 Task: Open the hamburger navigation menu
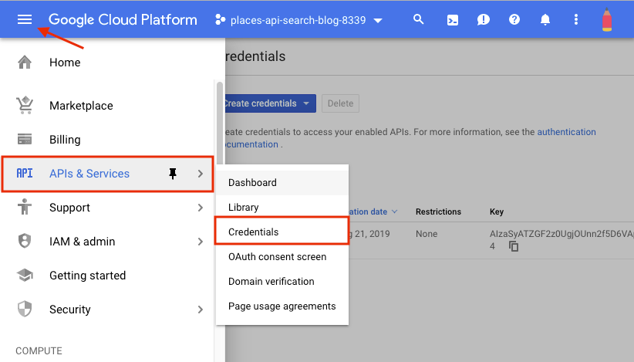click(25, 19)
